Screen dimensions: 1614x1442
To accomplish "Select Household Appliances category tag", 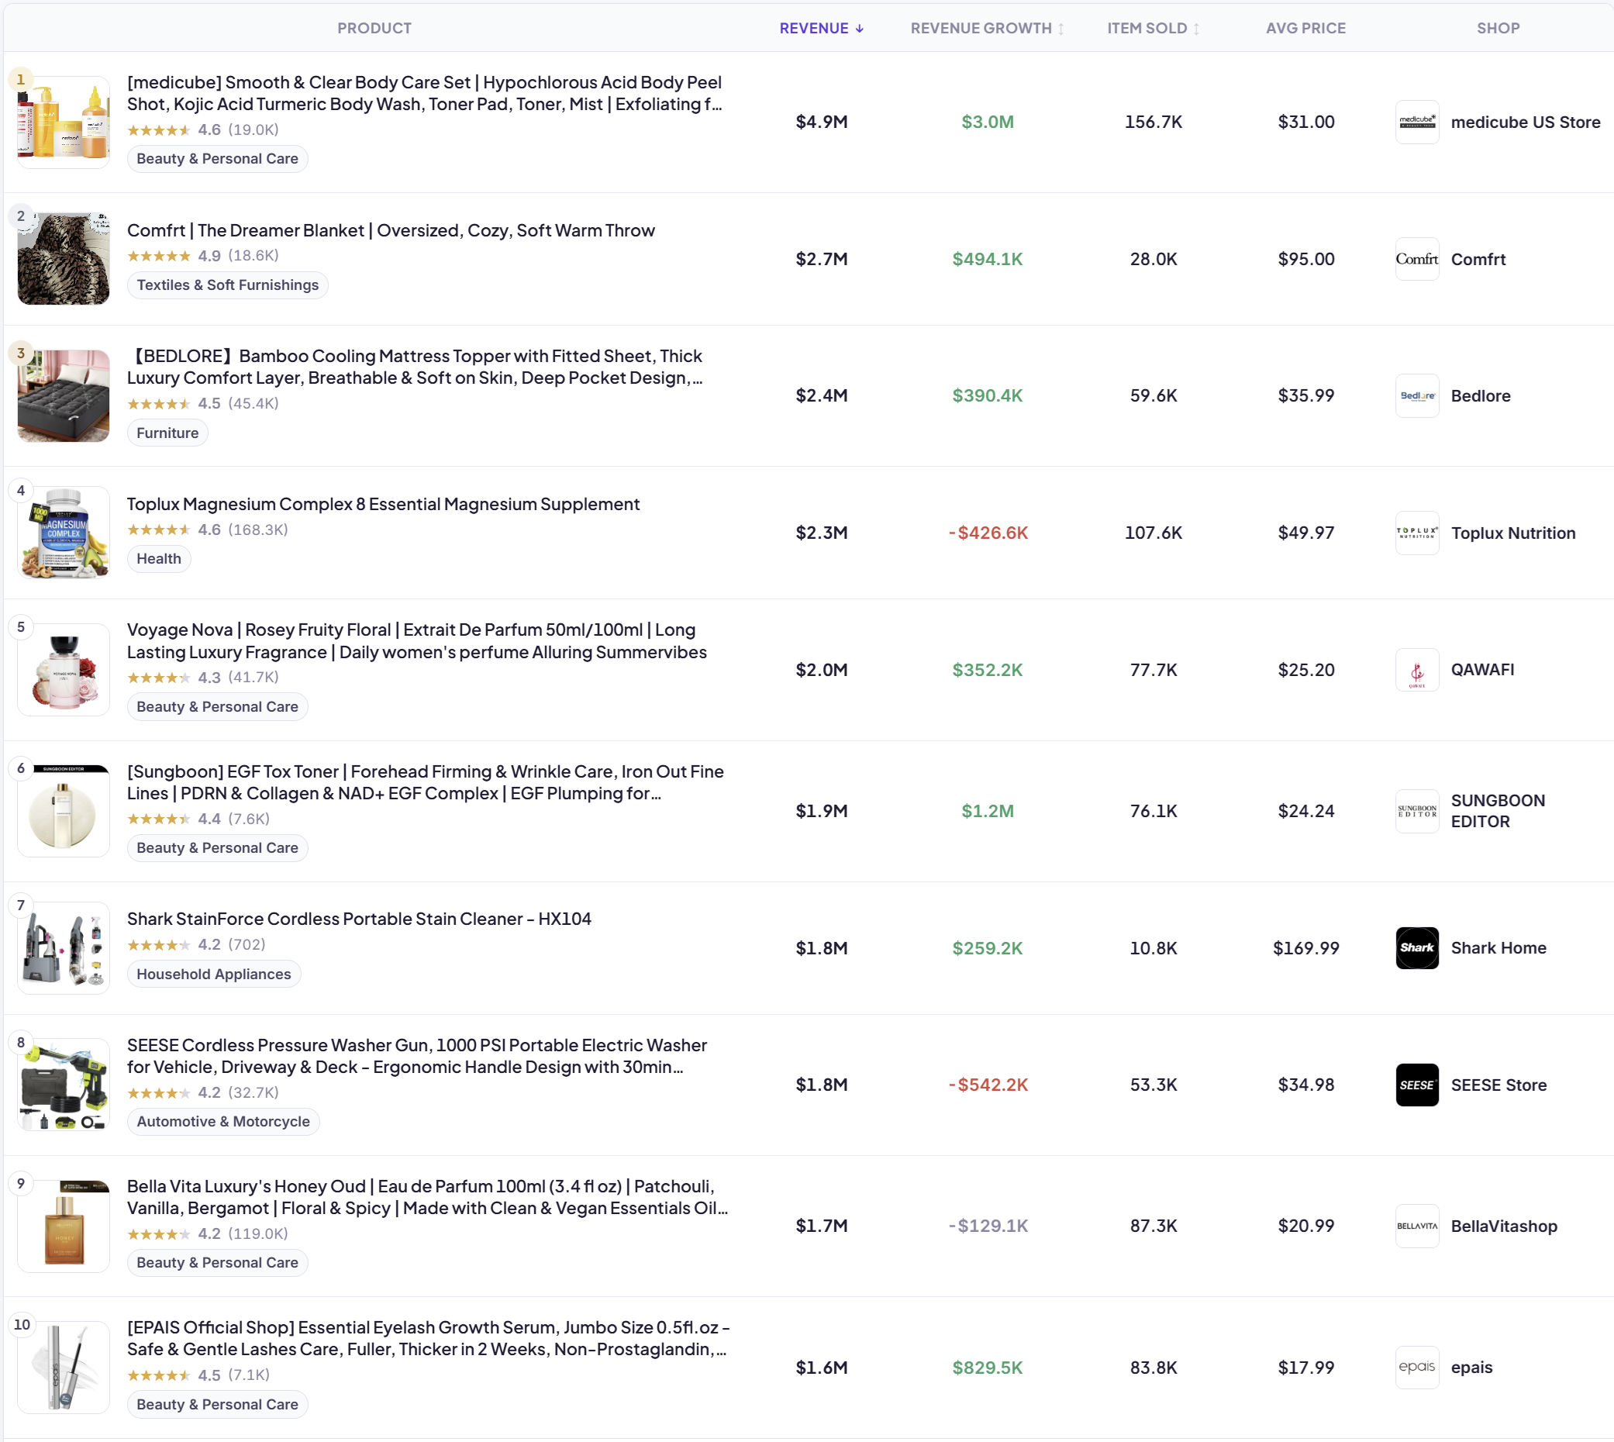I will pyautogui.click(x=214, y=975).
